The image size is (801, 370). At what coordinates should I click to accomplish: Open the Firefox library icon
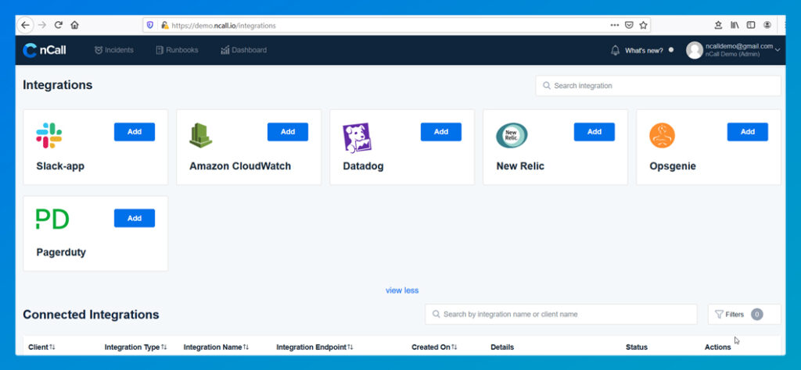click(735, 25)
